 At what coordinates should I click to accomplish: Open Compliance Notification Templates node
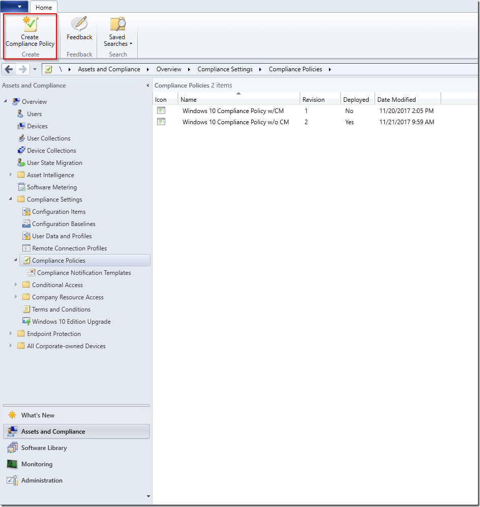pos(84,273)
